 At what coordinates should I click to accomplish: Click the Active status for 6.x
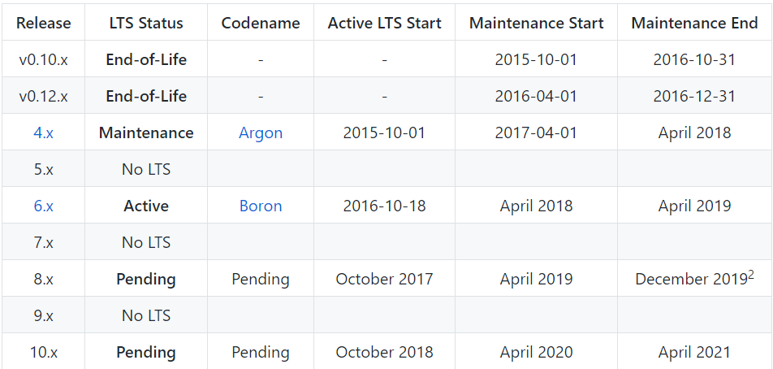point(146,206)
